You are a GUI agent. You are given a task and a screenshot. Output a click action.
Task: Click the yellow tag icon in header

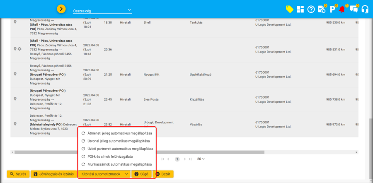click(290, 9)
